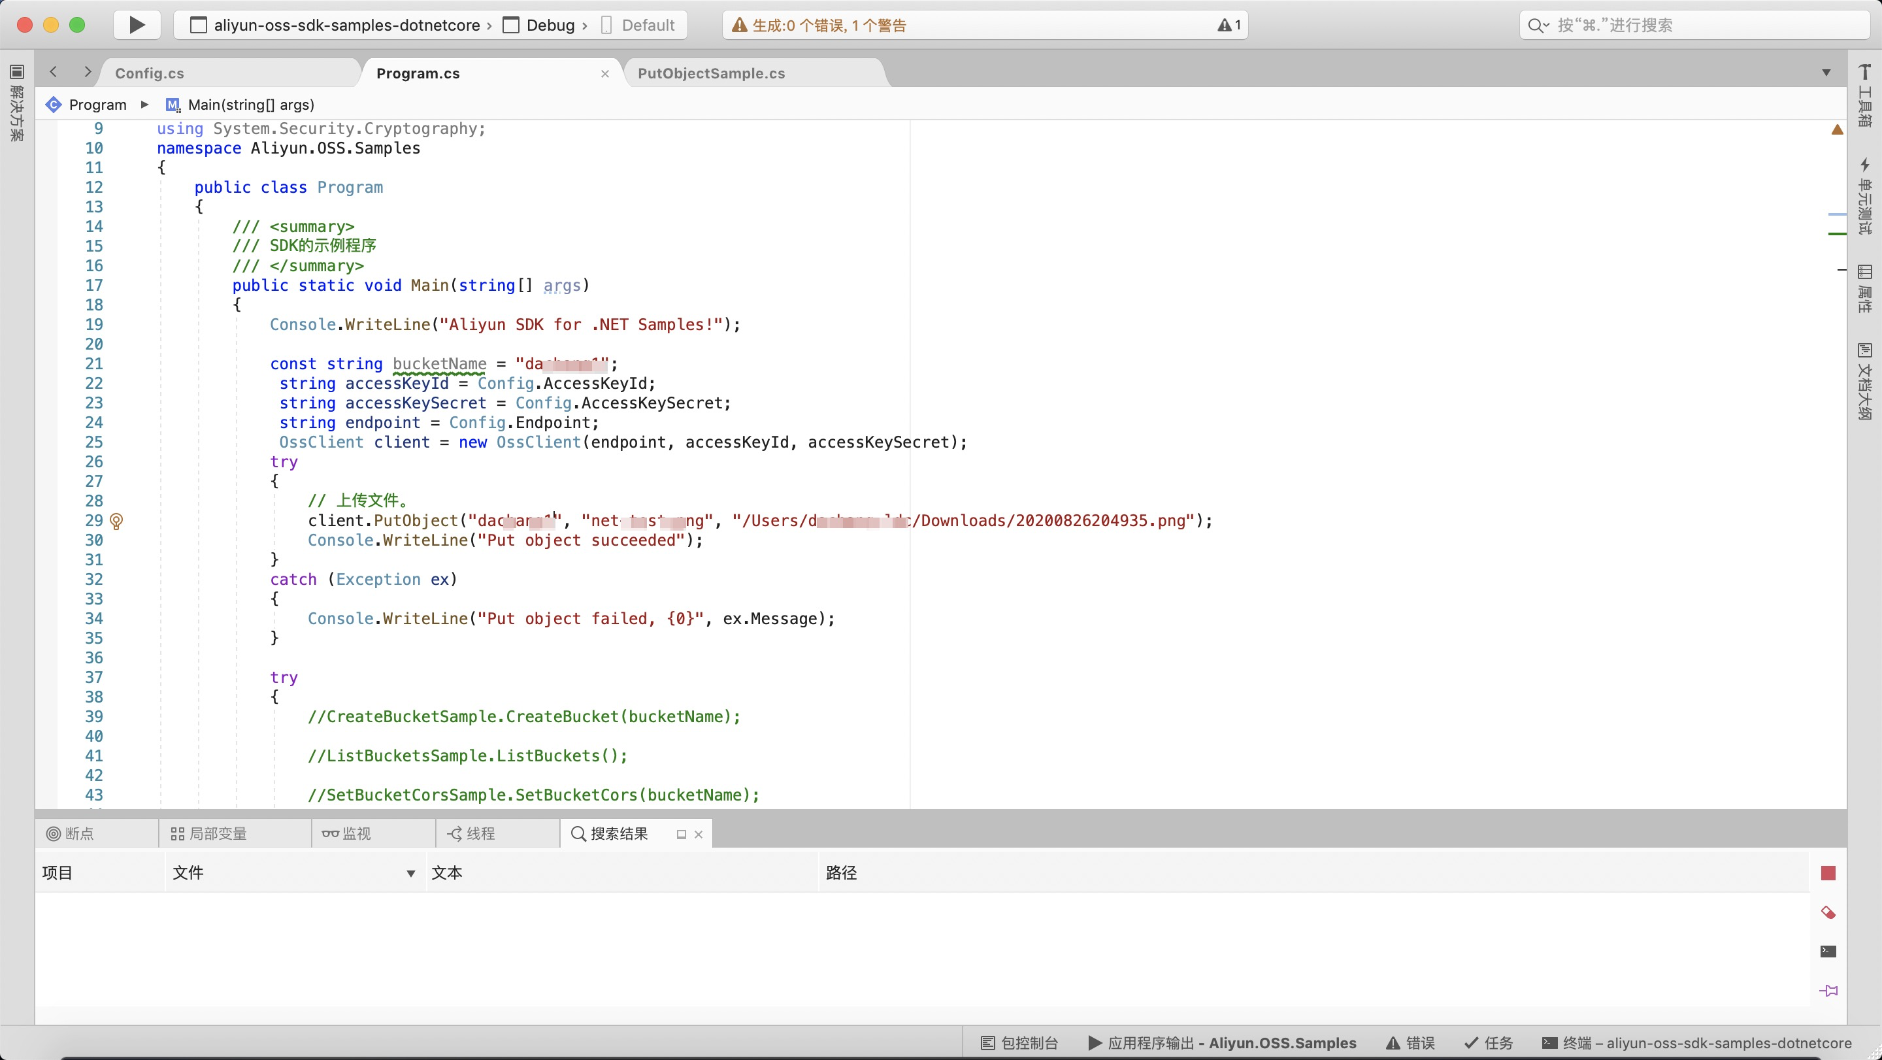Image resolution: width=1882 pixels, height=1060 pixels.
Task: Open the Errors pad button
Action: click(1411, 1042)
